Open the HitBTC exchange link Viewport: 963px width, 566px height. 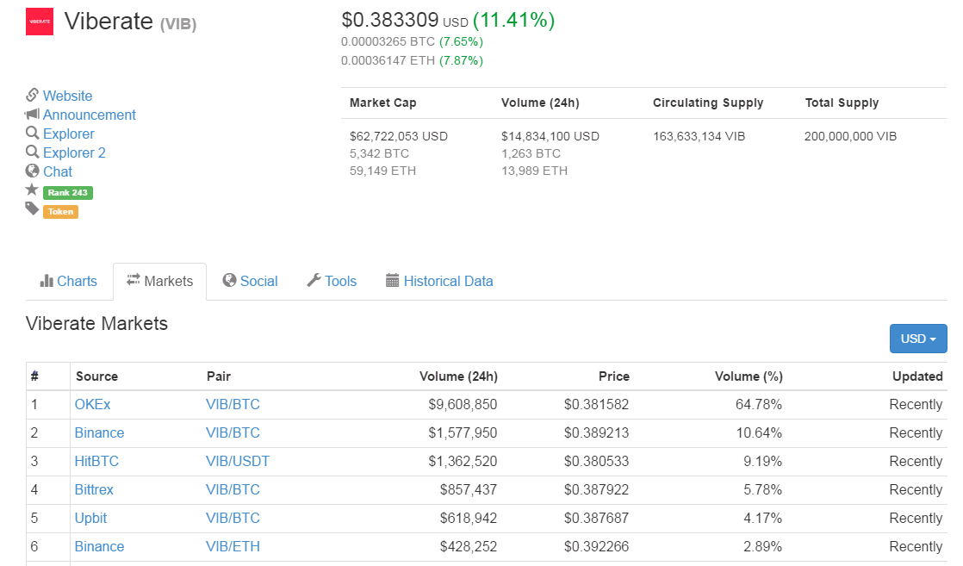click(x=96, y=461)
